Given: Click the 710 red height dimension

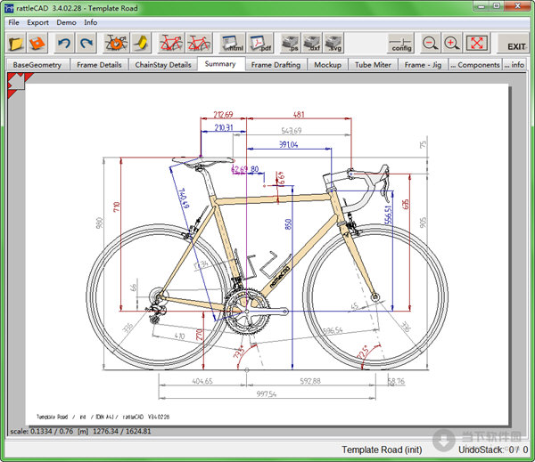Looking at the screenshot, I should pyautogui.click(x=117, y=207).
